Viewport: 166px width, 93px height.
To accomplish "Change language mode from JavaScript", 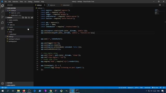I will [147, 88].
